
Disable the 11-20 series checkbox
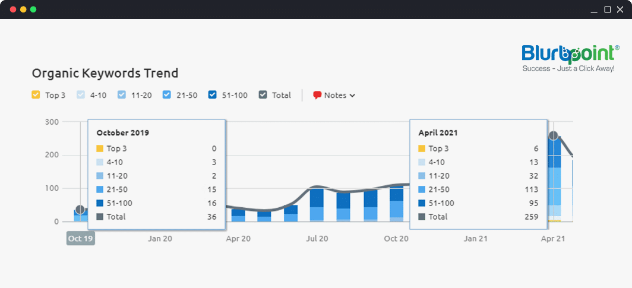(x=122, y=94)
